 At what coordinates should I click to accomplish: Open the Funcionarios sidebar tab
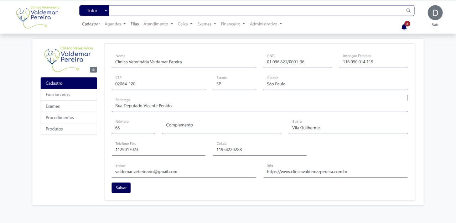coord(69,95)
